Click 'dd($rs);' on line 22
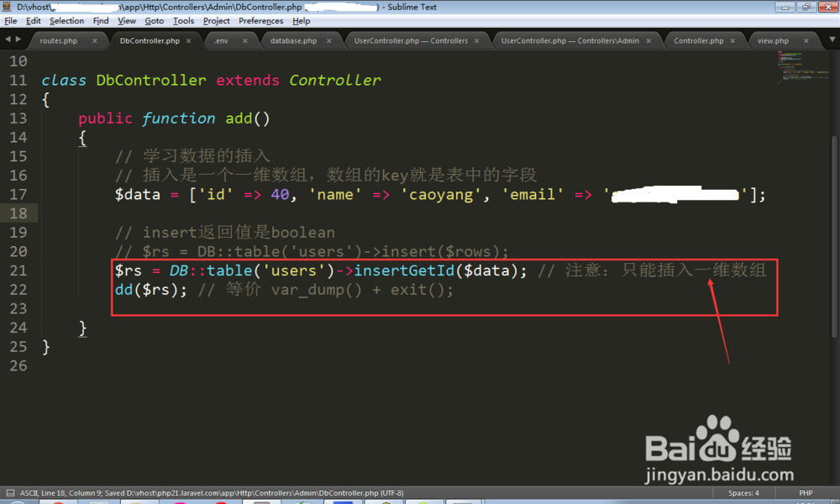 coord(151,290)
